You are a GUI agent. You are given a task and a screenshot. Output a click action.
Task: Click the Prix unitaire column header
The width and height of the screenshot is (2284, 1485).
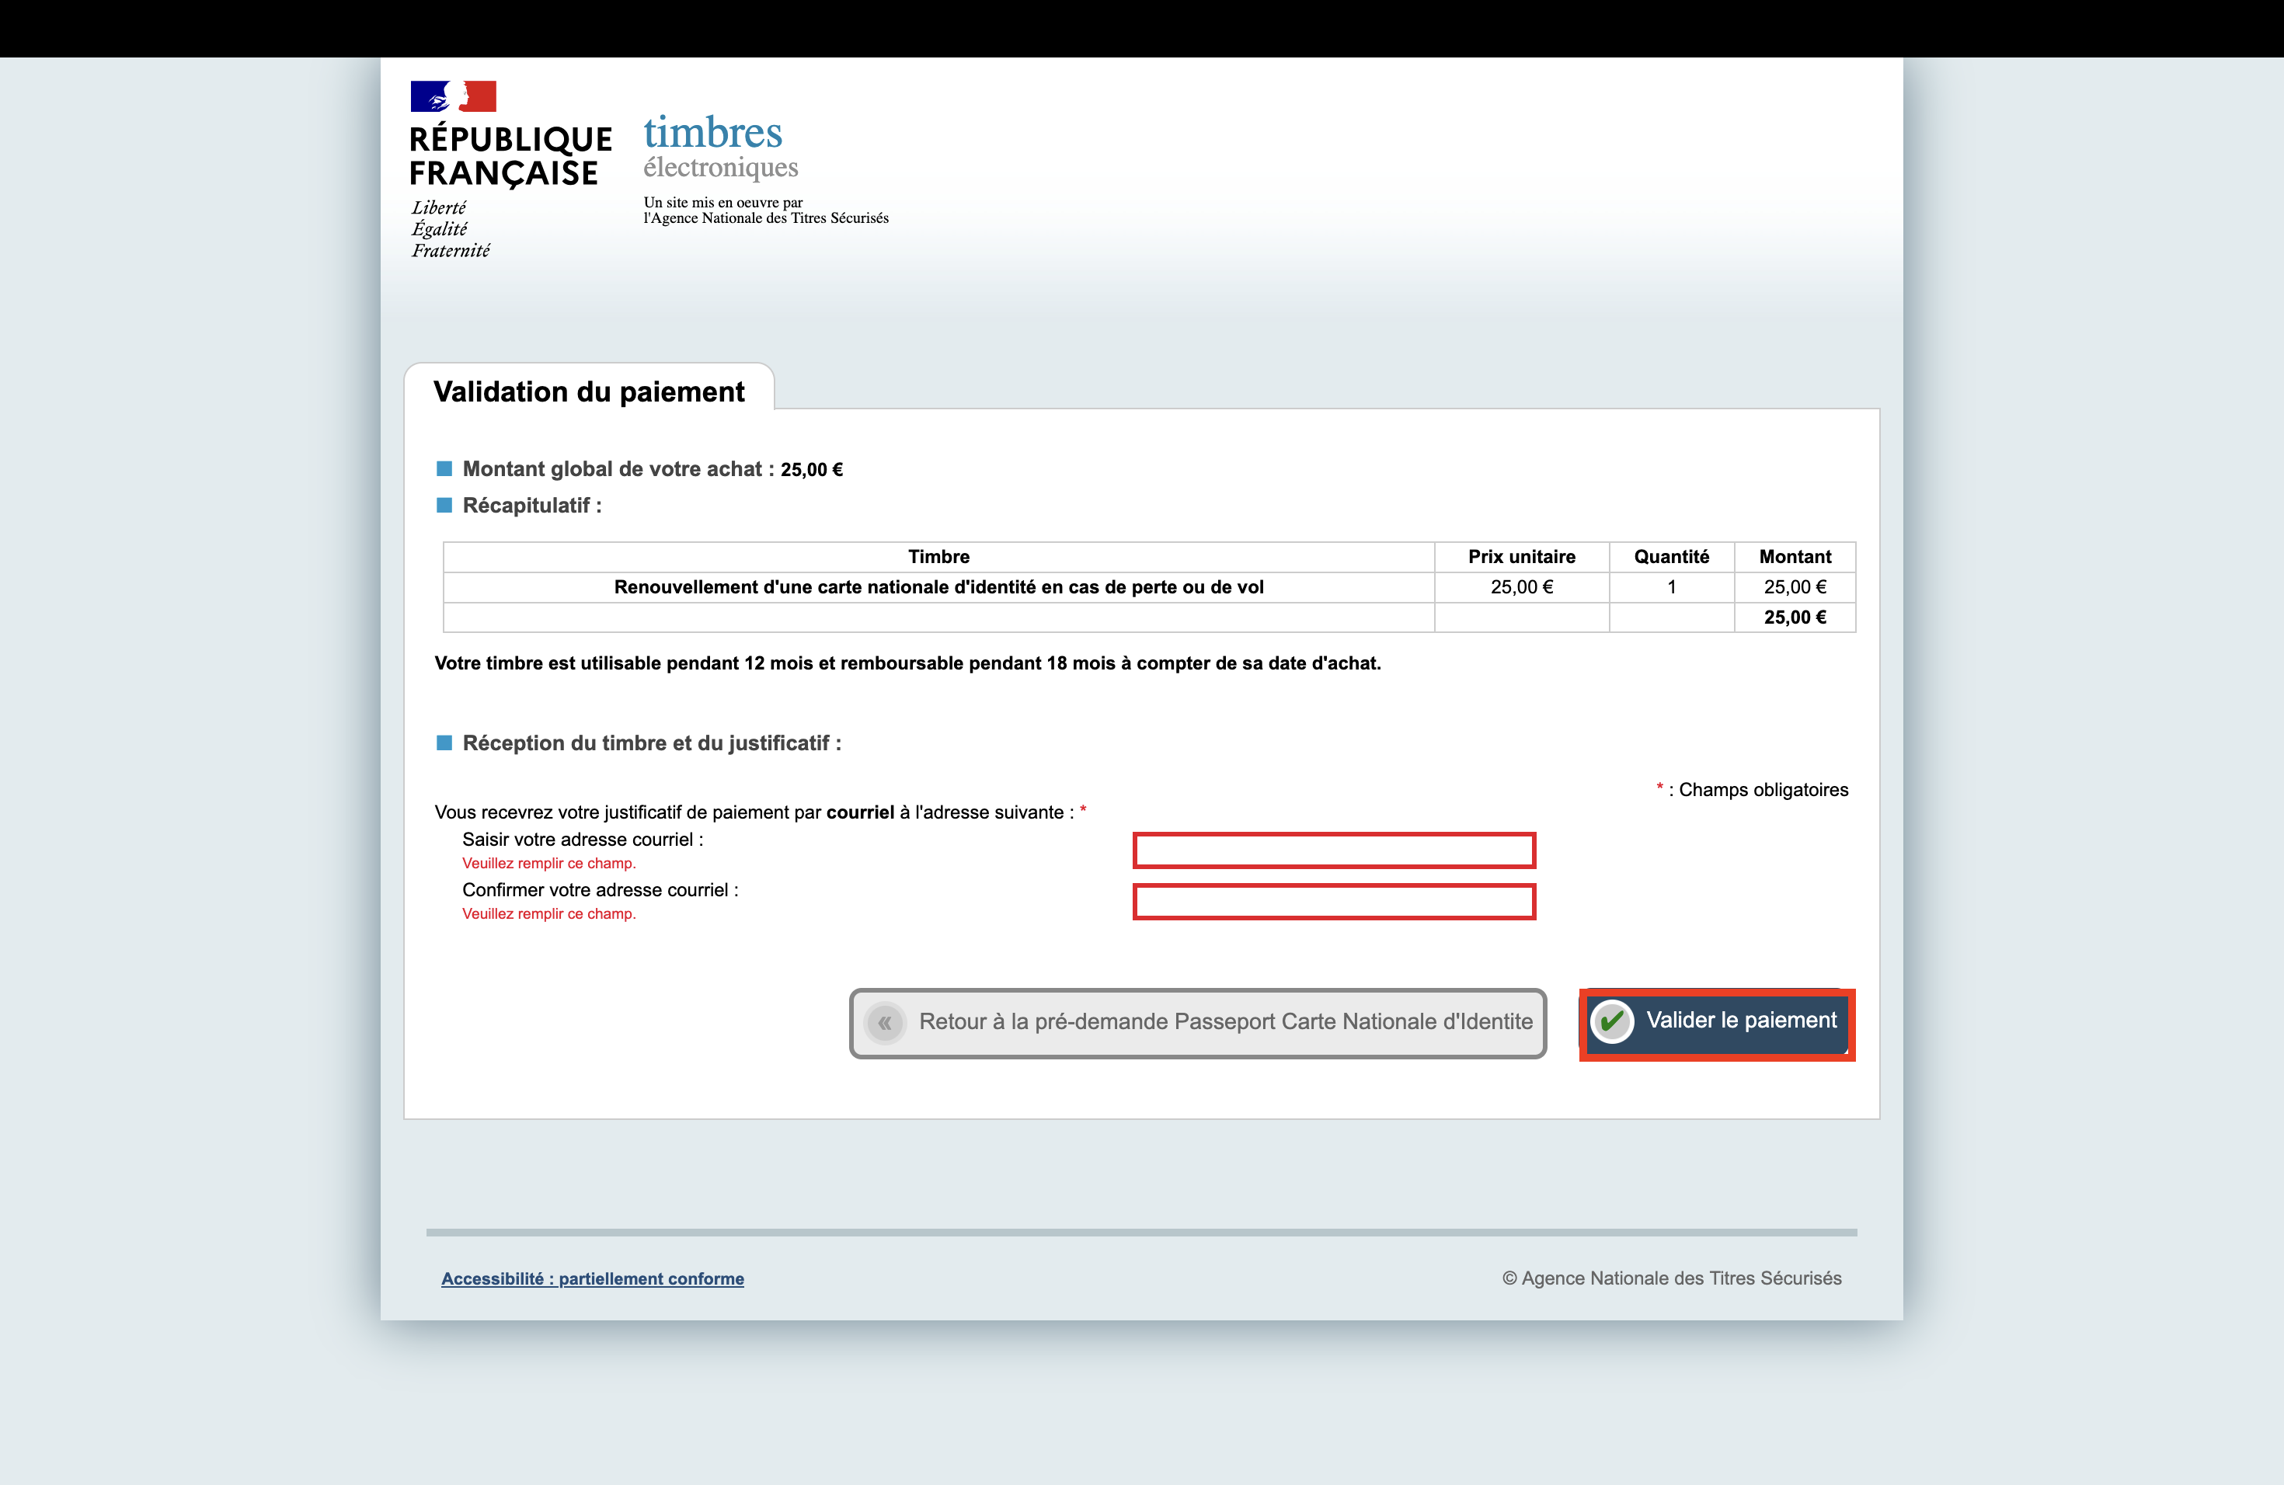1520,556
